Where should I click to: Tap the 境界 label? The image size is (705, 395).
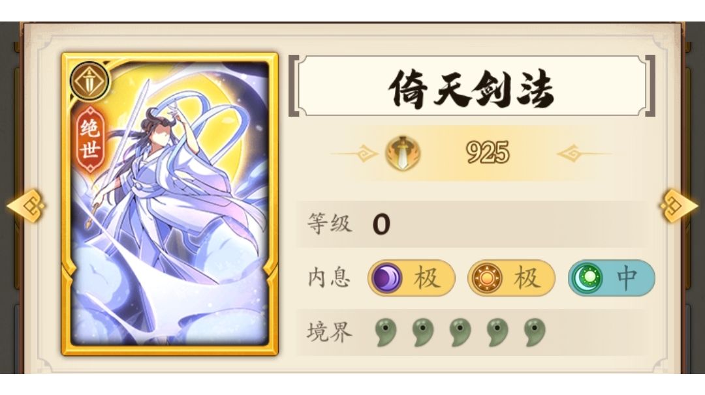pos(328,332)
